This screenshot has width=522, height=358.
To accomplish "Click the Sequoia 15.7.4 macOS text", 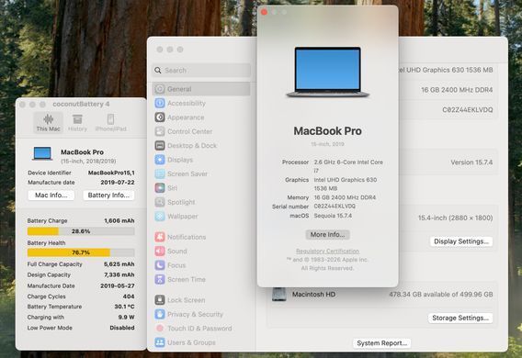I will 333,216.
